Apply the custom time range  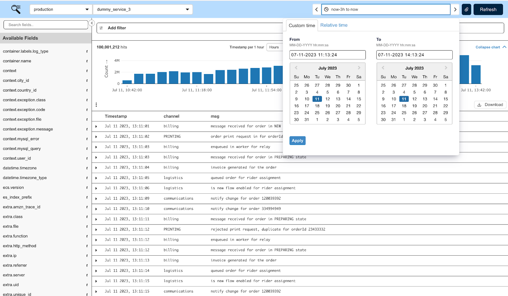coord(297,141)
